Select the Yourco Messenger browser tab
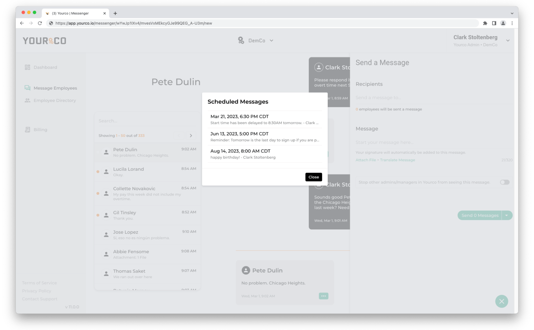534x330 pixels. pyautogui.click(x=75, y=14)
